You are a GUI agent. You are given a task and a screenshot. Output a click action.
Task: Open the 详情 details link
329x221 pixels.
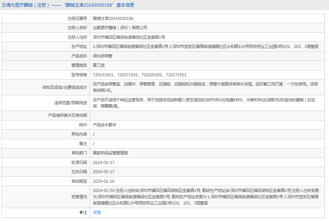coord(97,213)
